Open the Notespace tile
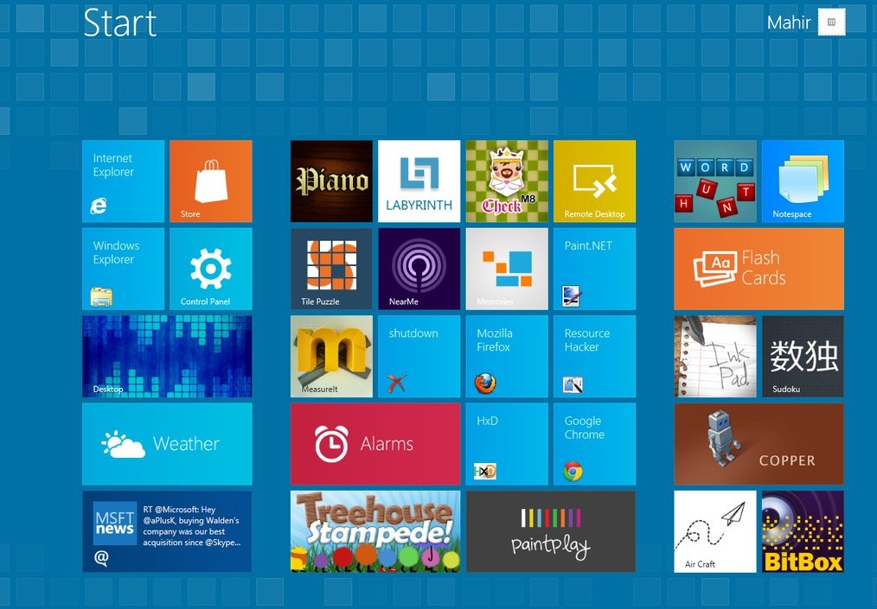This screenshot has height=609, width=877. pyautogui.click(x=803, y=181)
